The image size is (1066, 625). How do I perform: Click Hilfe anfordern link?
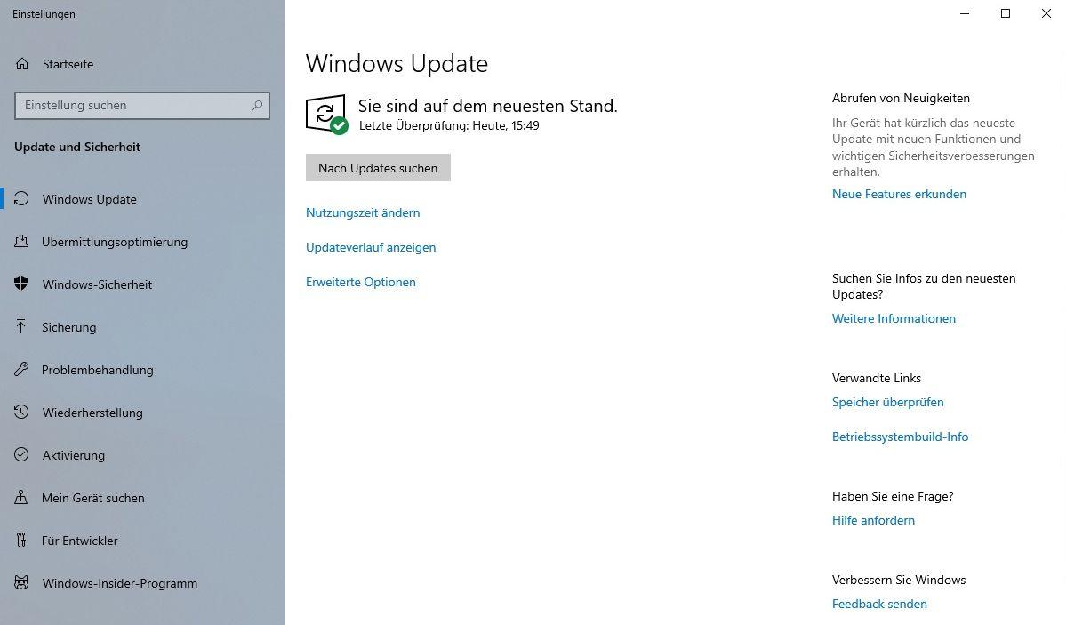click(x=874, y=520)
